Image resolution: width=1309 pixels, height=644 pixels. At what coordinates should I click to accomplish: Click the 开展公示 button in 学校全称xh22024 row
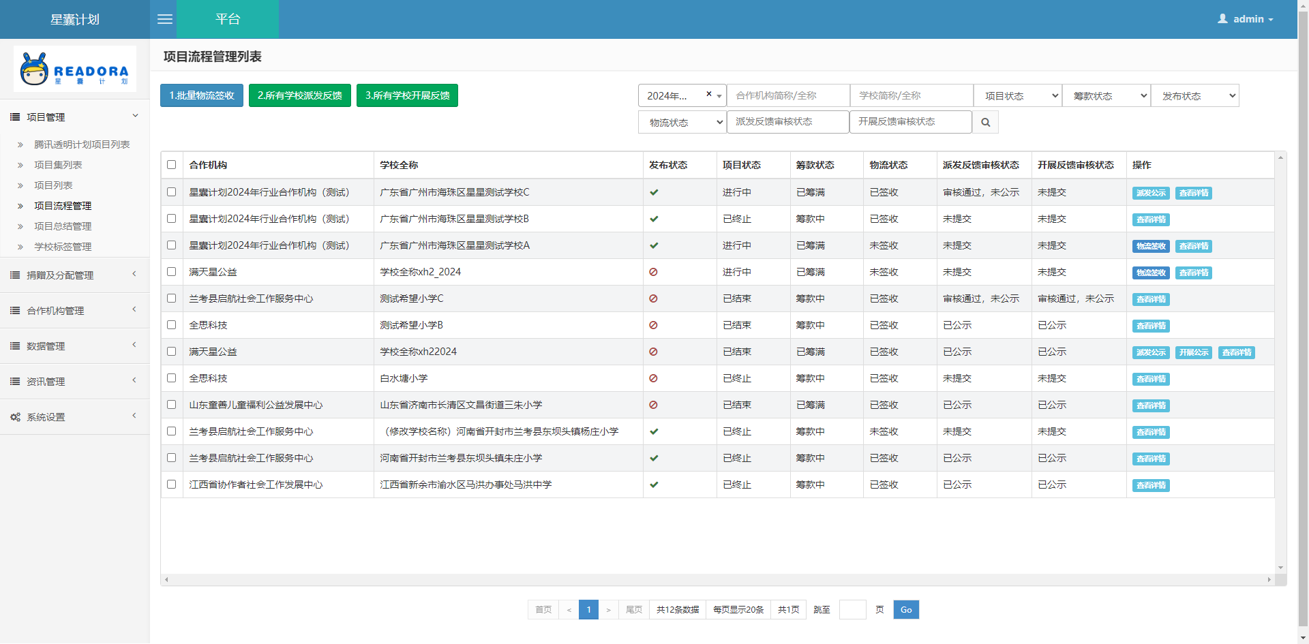1193,352
